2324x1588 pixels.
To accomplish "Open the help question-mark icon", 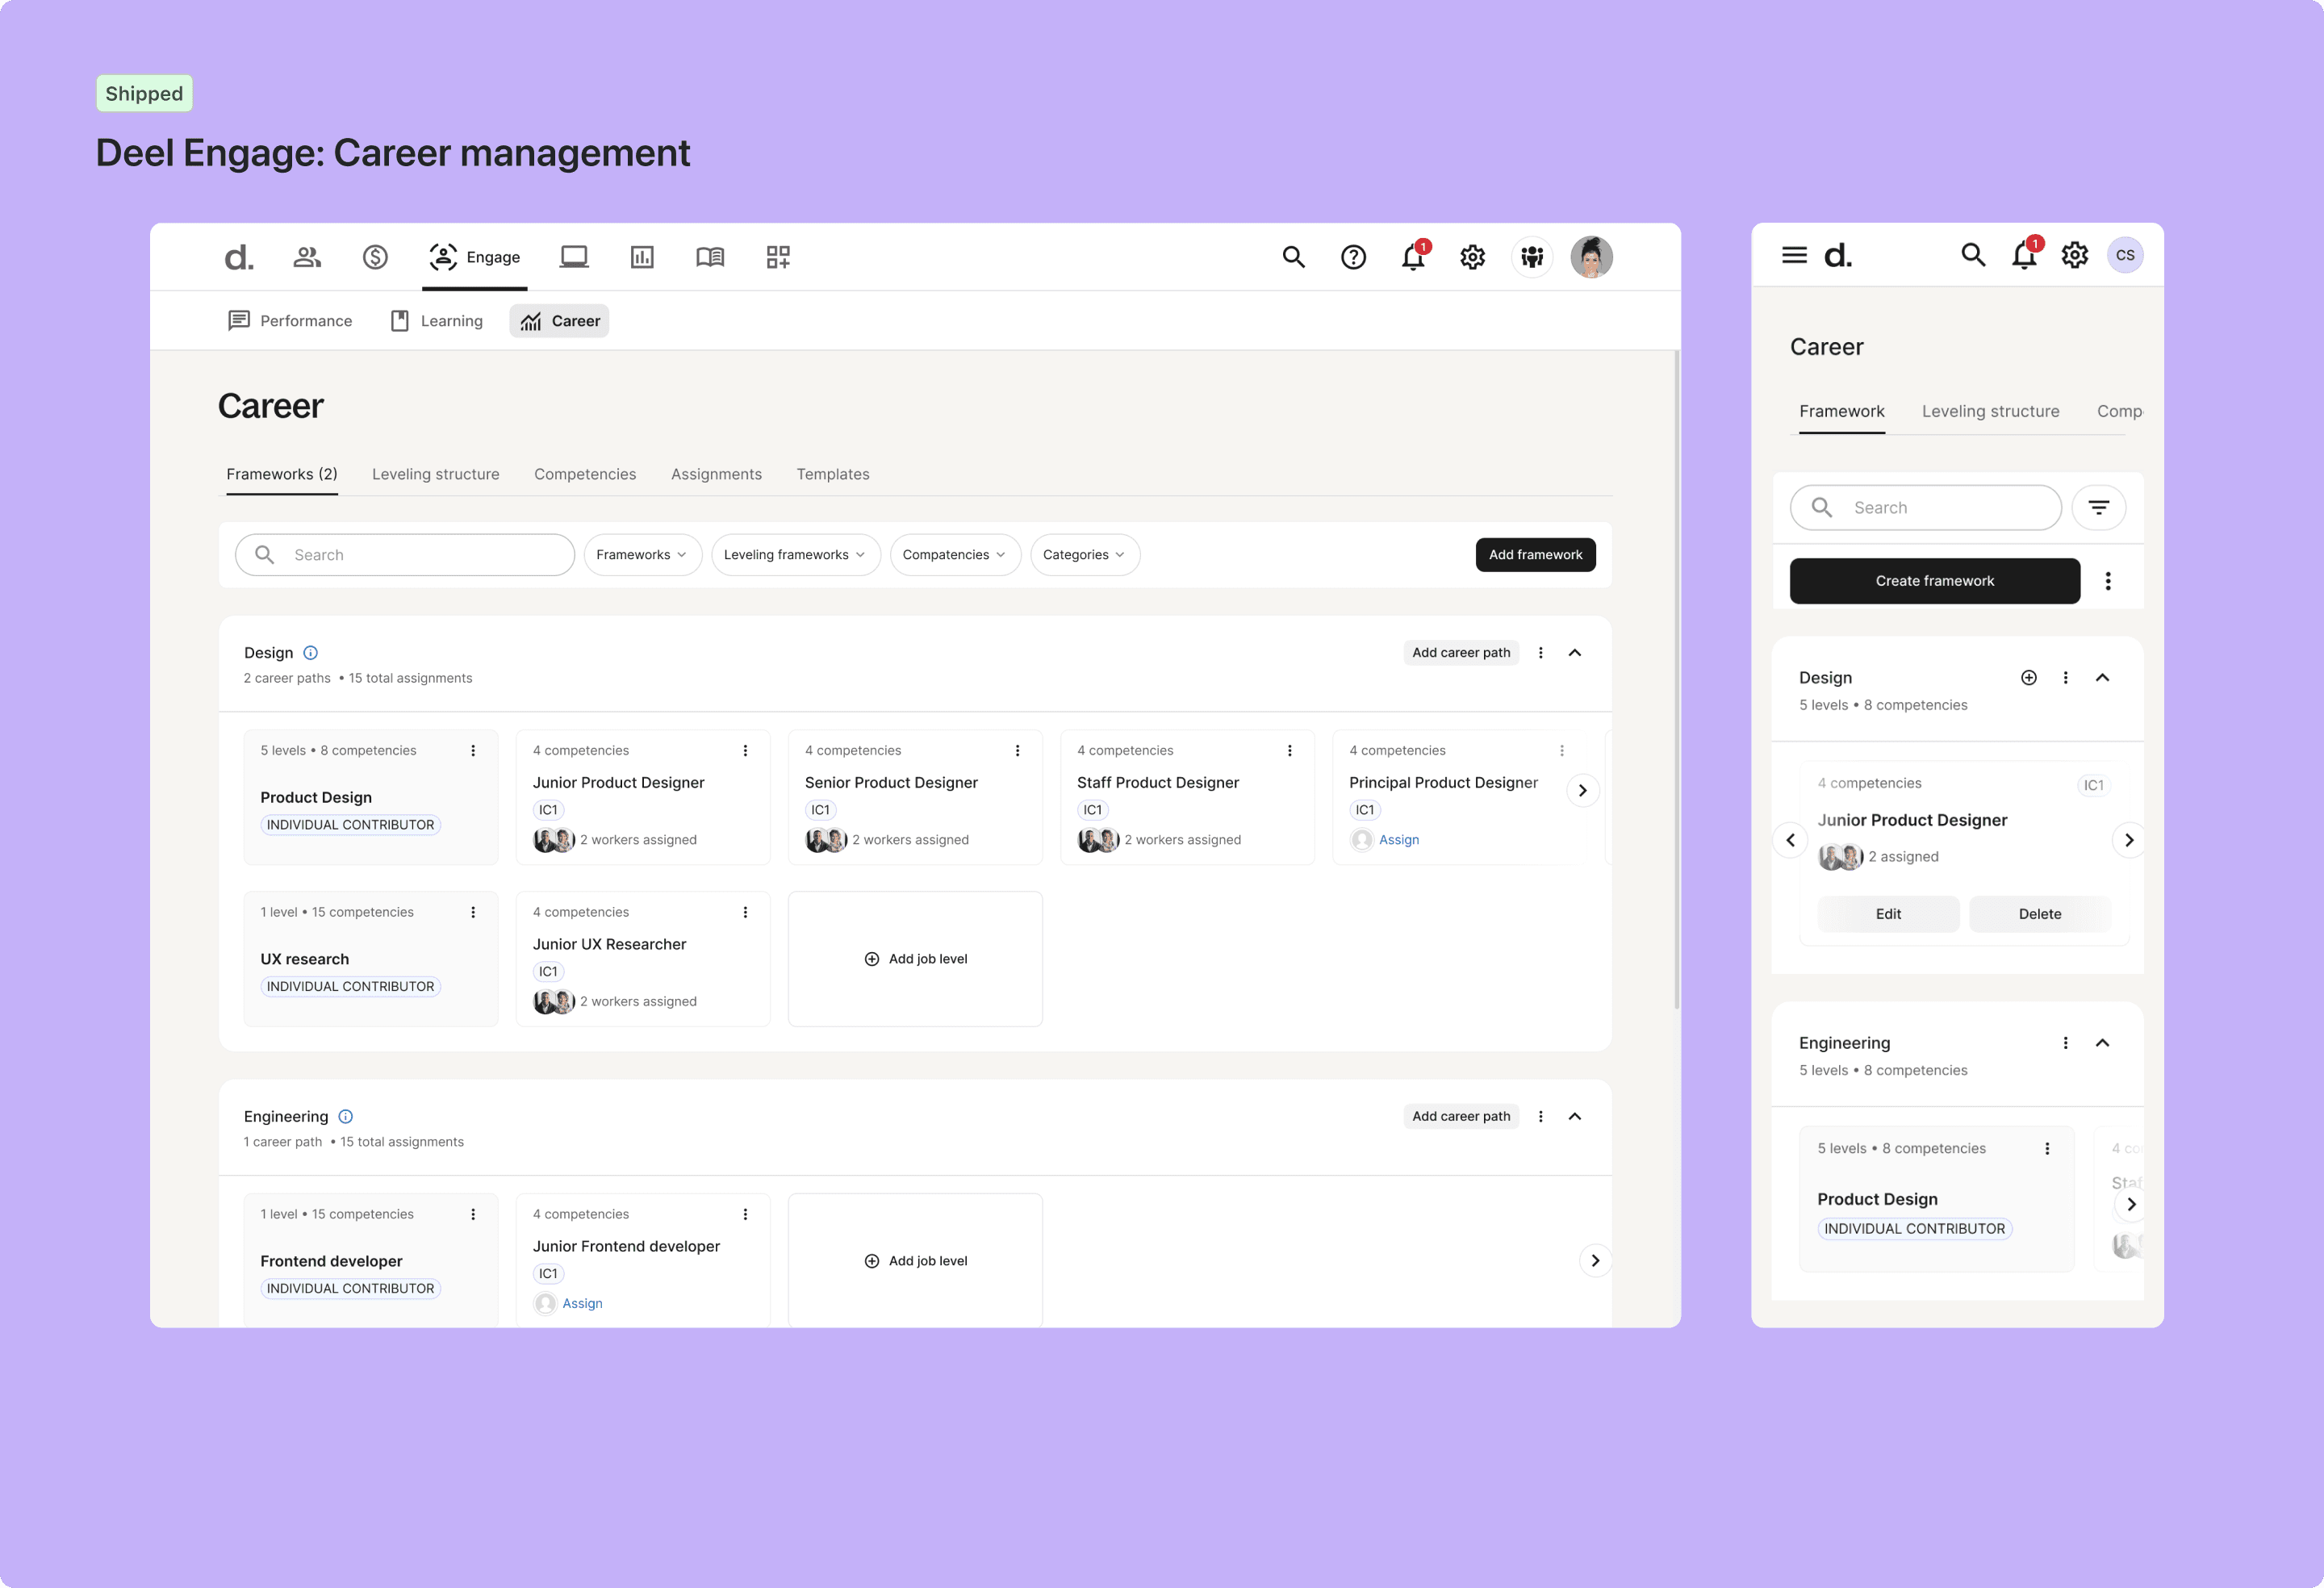I will tap(1353, 257).
